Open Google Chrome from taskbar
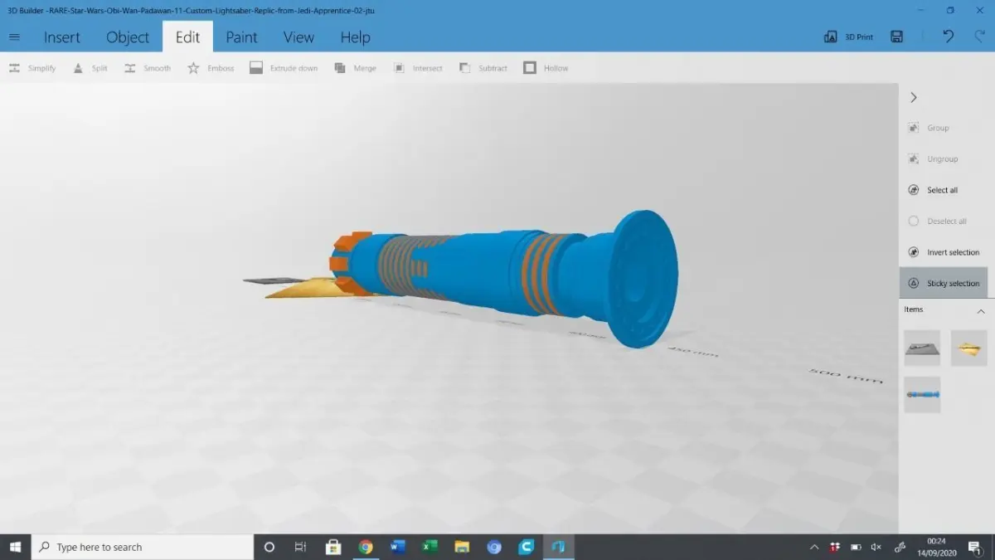Image resolution: width=995 pixels, height=560 pixels. tap(366, 547)
